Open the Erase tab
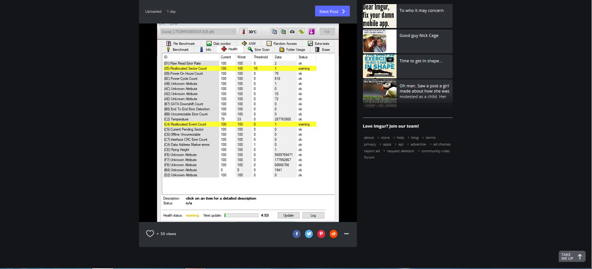 (x=323, y=50)
